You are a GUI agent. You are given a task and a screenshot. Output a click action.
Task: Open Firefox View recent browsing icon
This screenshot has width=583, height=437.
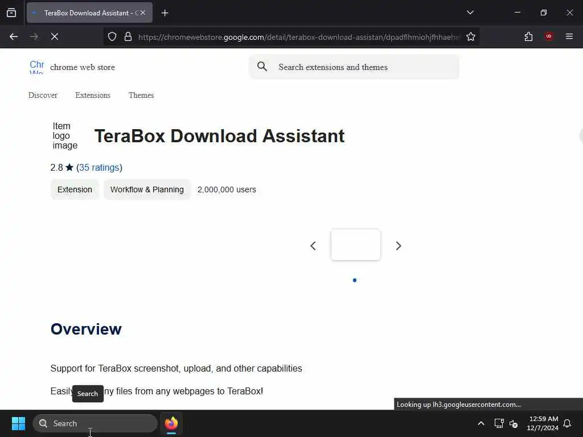[x=11, y=13]
